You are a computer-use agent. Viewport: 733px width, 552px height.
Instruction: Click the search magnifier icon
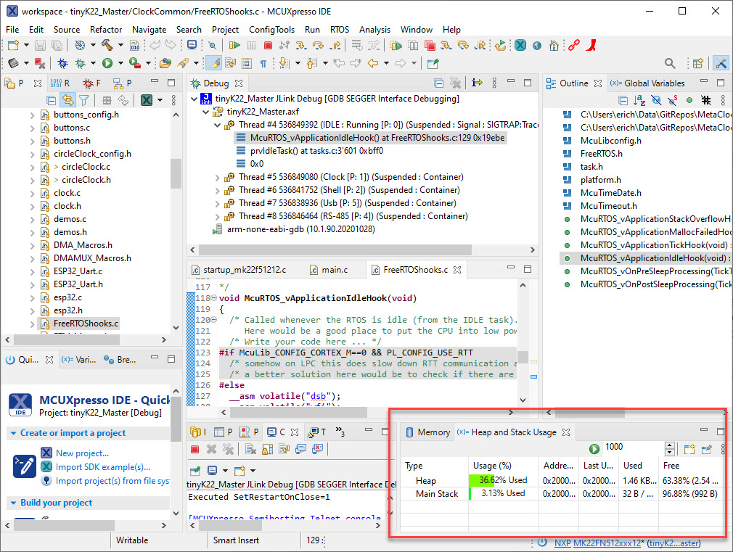click(670, 64)
